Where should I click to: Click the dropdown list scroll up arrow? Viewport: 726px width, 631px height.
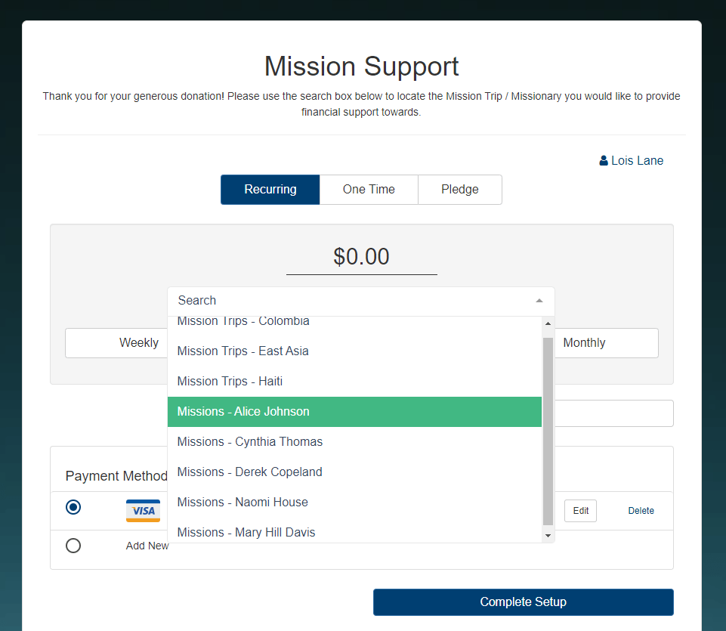point(548,323)
